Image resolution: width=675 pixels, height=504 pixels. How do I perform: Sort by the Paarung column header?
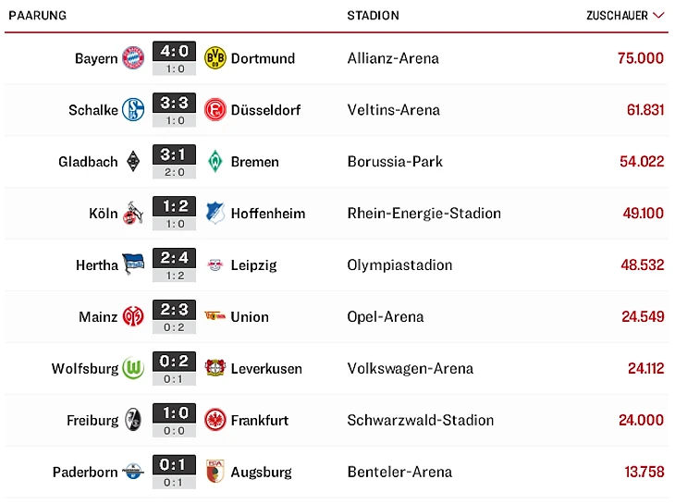coord(38,16)
